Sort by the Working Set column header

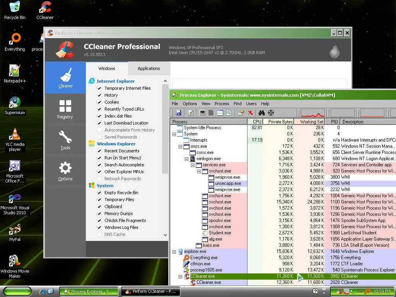[310, 122]
